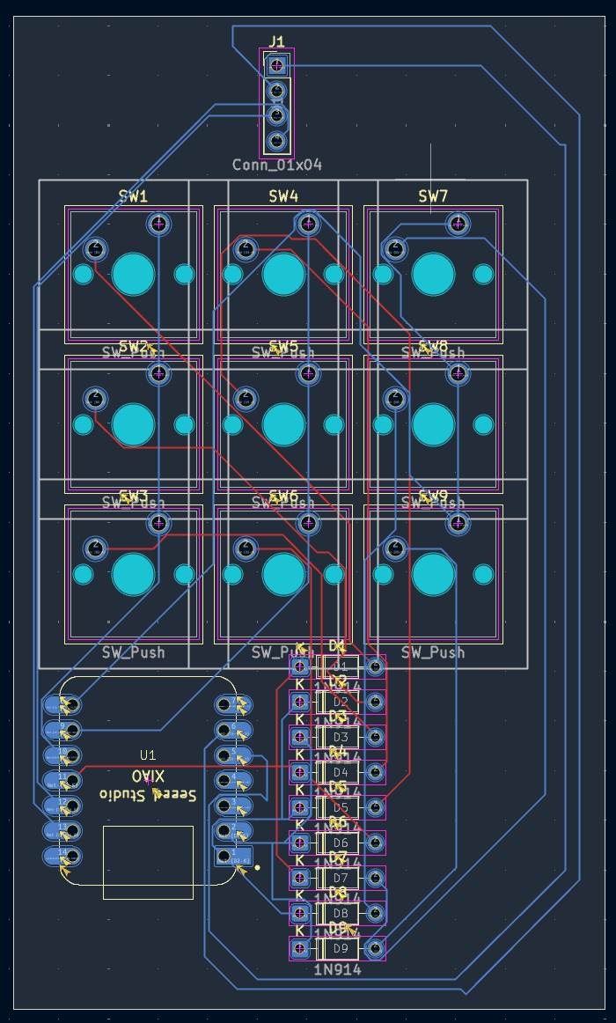616x1023 pixels.
Task: Select the D2 diode body label
Action: (341, 702)
